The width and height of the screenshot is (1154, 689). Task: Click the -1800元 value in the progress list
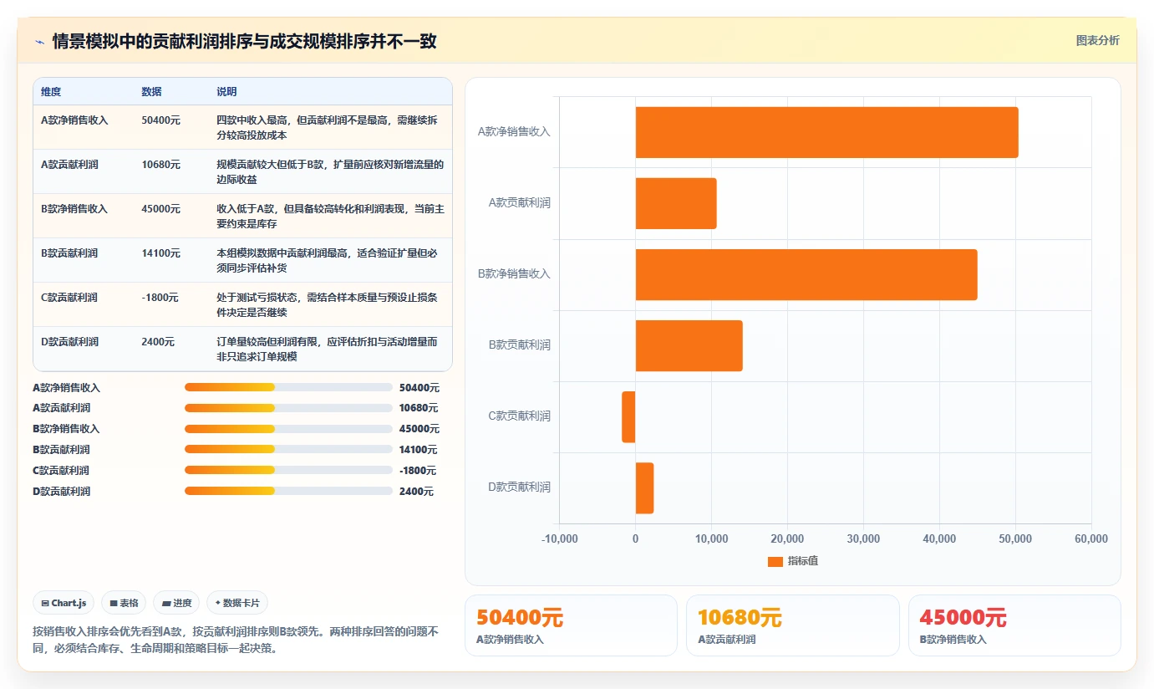[418, 471]
